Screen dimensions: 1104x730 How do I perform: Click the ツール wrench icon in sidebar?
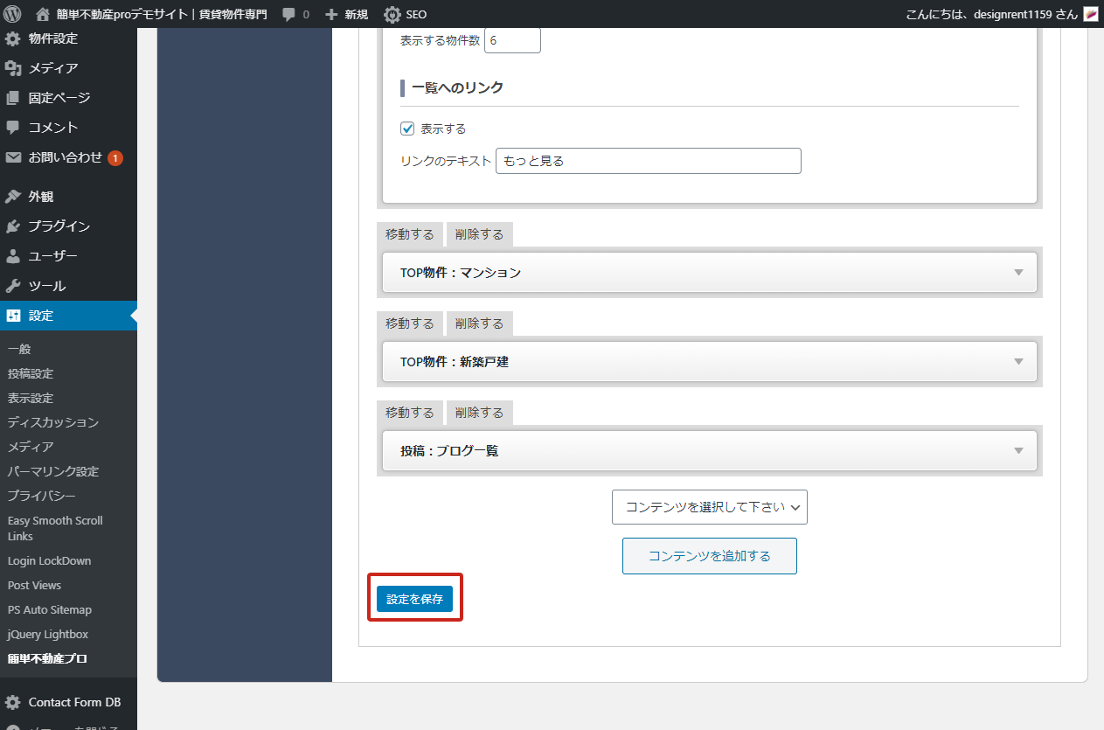13,286
